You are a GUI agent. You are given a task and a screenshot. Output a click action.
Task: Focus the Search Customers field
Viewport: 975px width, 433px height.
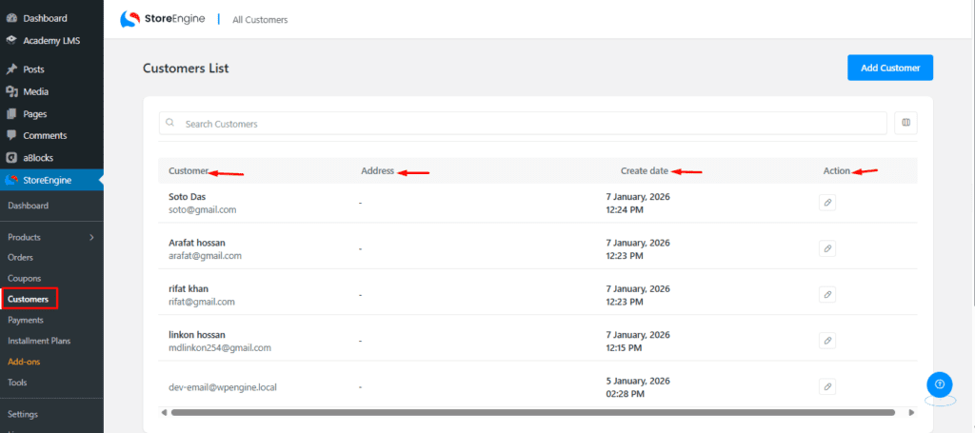coord(523,123)
